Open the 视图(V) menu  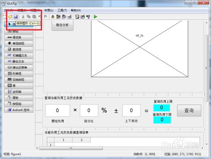tap(35, 10)
